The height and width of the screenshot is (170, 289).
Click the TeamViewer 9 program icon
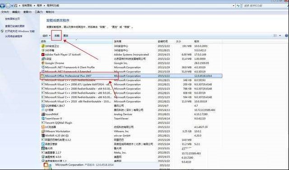[43, 118]
